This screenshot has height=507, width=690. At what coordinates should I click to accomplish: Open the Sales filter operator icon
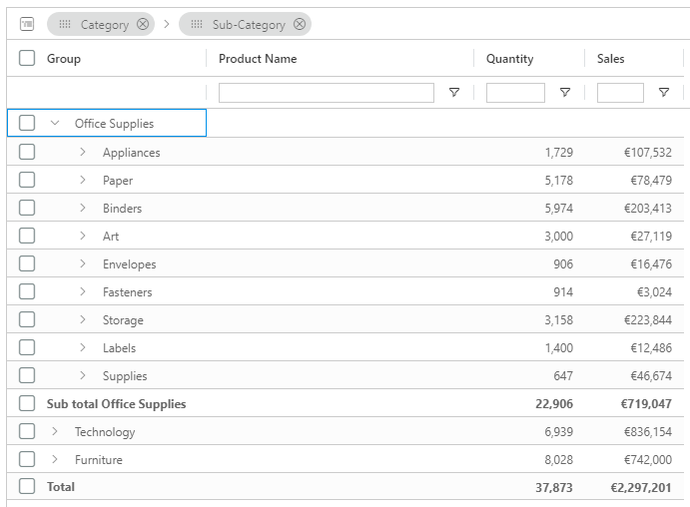point(664,93)
